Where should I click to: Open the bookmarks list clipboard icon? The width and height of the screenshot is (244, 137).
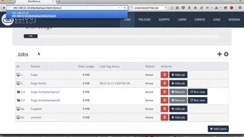pos(177,8)
